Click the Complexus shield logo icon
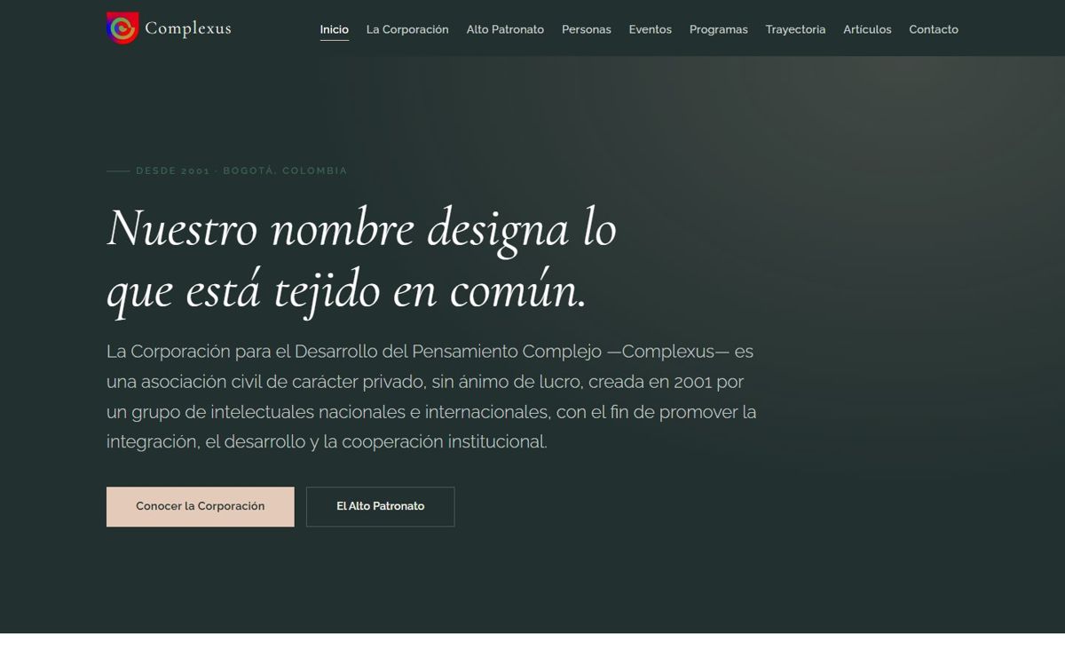Screen dimensions: 1065x666 [122, 28]
